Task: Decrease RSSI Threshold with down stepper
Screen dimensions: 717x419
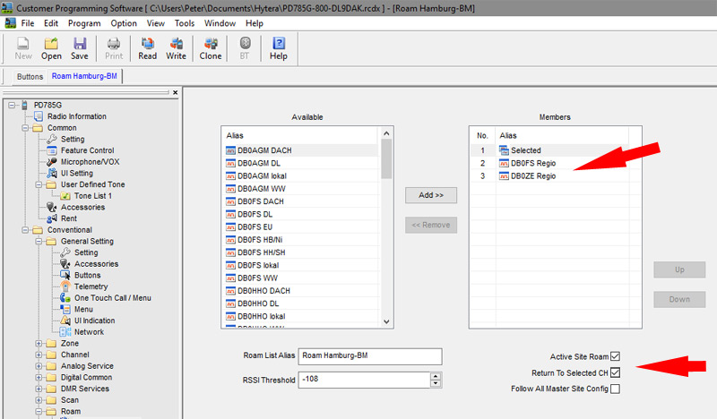Action: (436, 383)
